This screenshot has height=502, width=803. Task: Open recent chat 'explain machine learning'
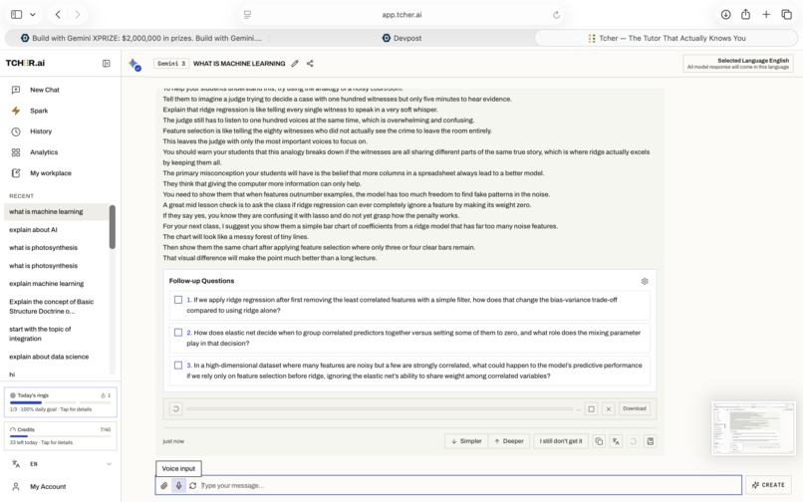click(46, 283)
